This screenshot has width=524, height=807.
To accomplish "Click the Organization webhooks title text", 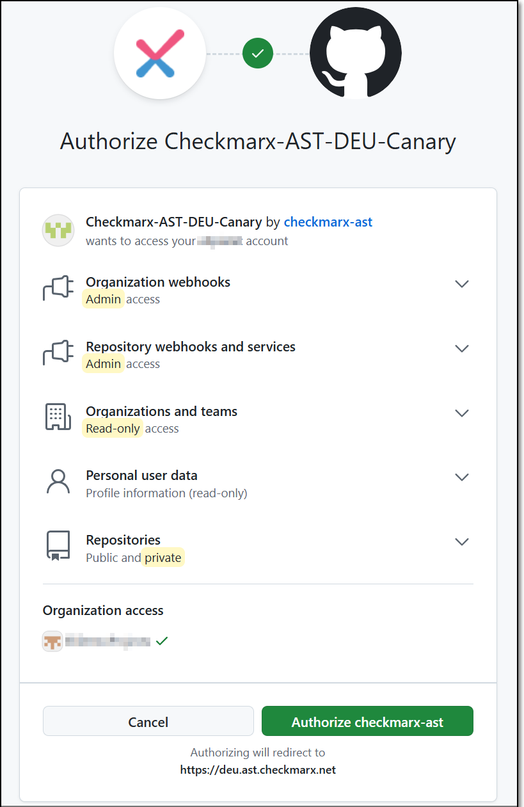I will coord(158,282).
